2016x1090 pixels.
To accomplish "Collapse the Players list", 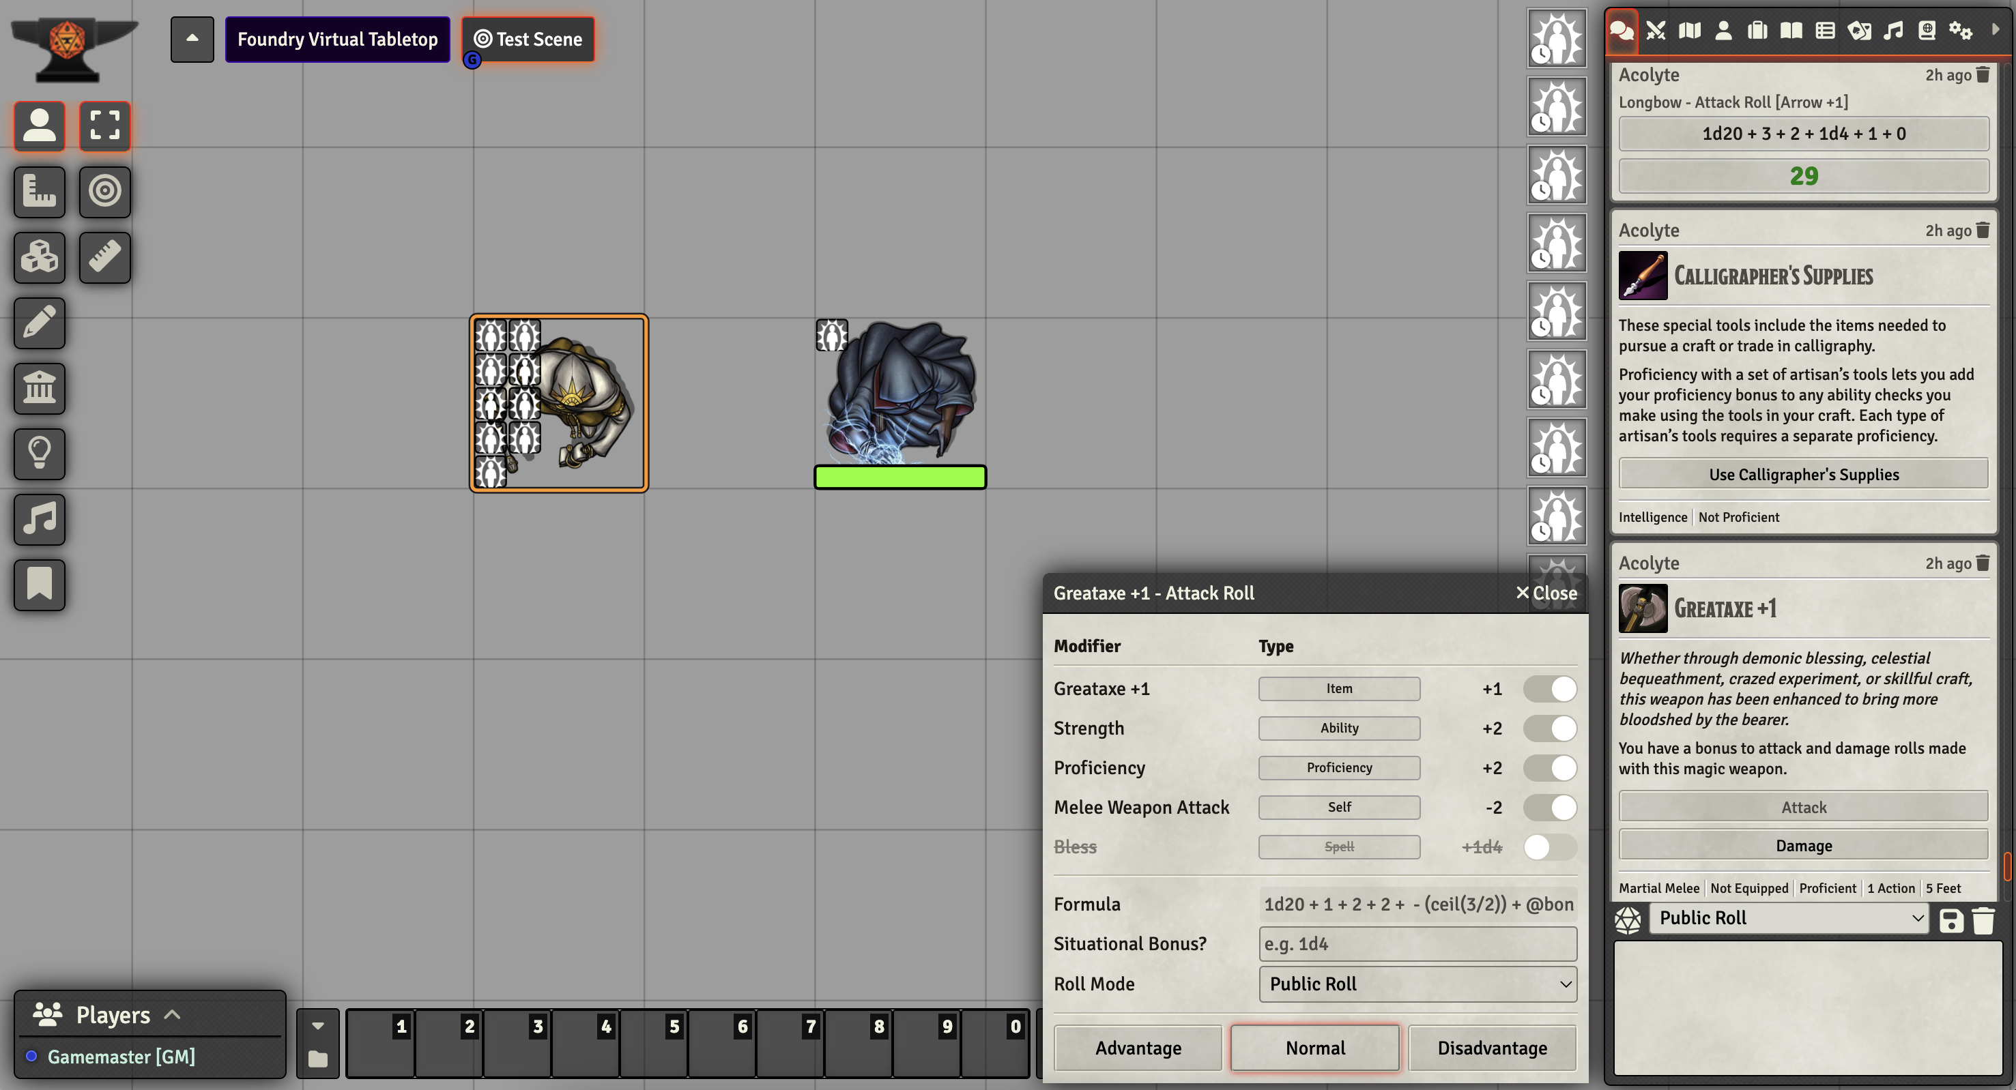I will click(x=172, y=1014).
